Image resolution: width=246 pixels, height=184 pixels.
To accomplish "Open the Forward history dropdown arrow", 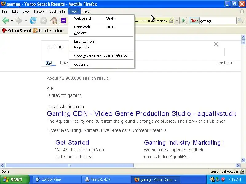I will [26, 21].
